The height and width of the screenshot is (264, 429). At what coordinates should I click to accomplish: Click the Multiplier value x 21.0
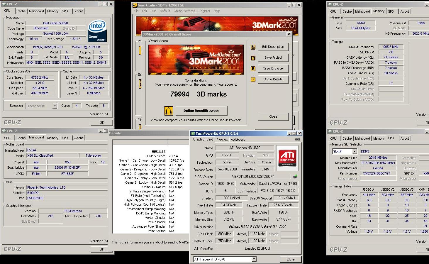tap(40, 83)
